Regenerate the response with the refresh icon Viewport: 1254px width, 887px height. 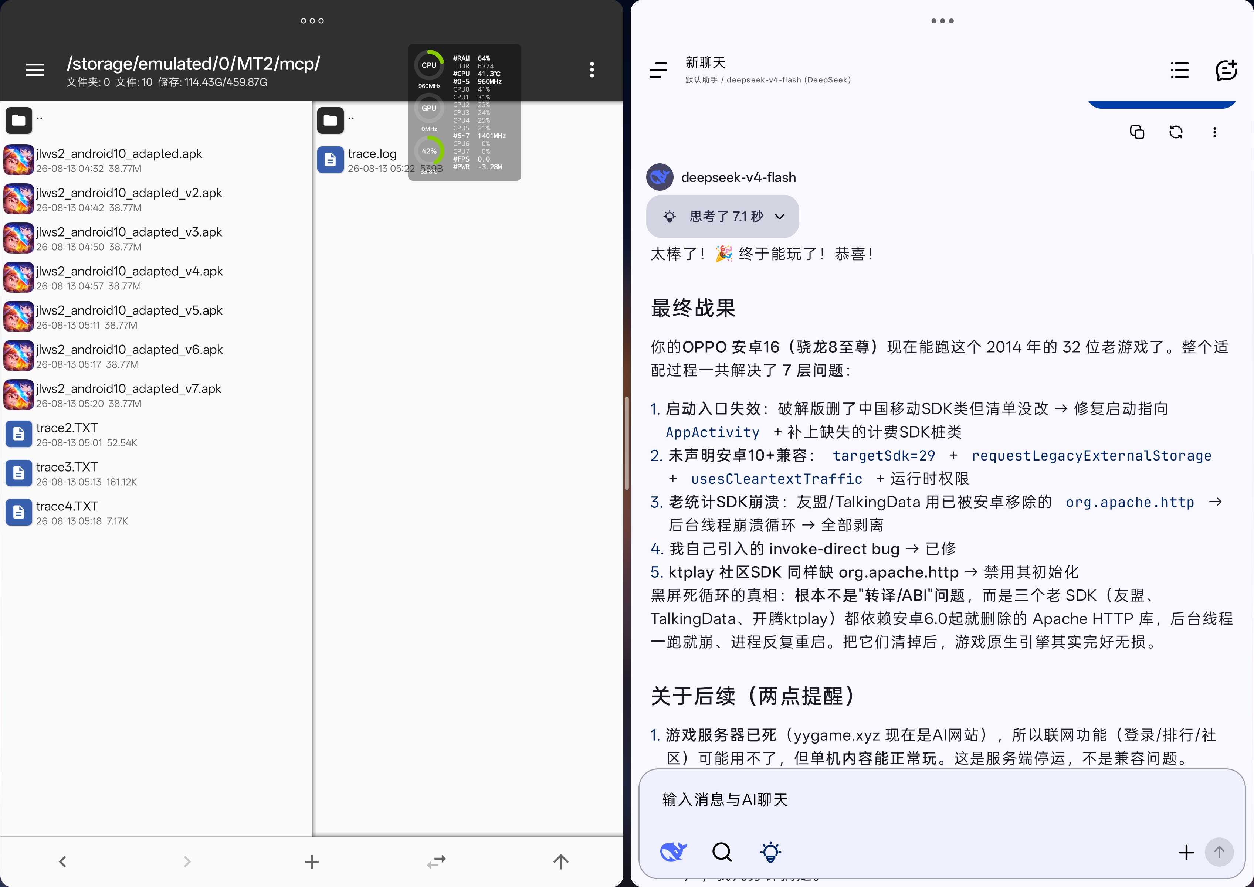[1176, 132]
